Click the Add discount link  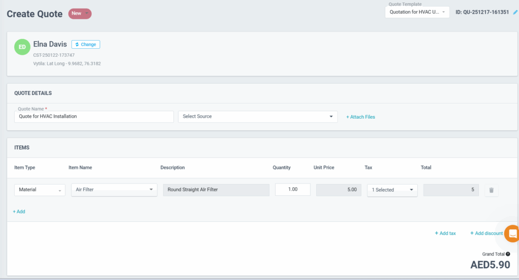coord(486,233)
